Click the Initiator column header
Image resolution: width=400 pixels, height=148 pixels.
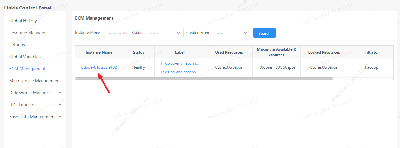[371, 52]
